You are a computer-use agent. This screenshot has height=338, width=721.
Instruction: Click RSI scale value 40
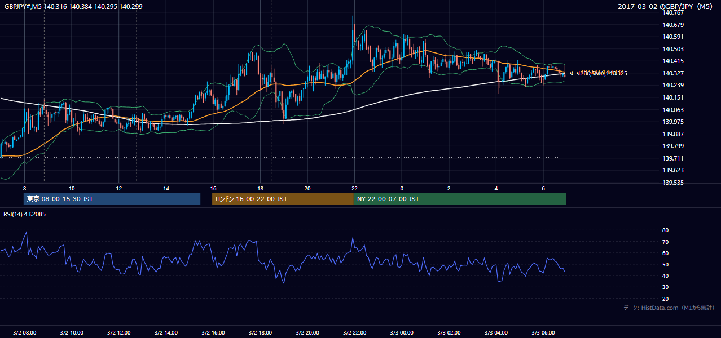point(665,275)
